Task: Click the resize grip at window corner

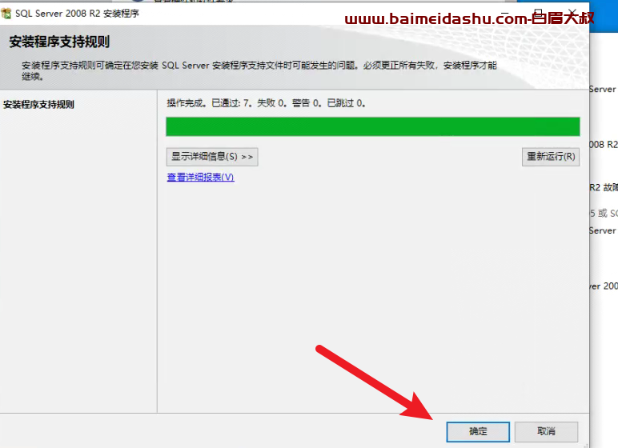Action: pos(585,445)
